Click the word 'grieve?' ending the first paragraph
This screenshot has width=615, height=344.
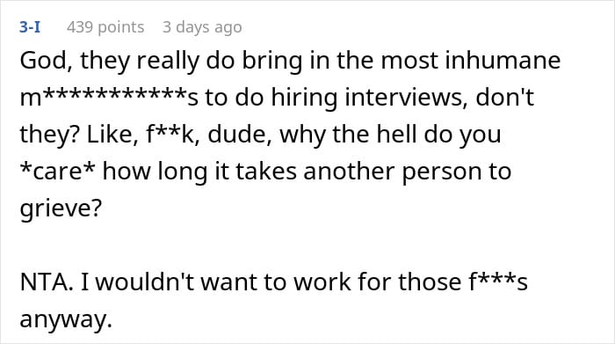point(61,209)
